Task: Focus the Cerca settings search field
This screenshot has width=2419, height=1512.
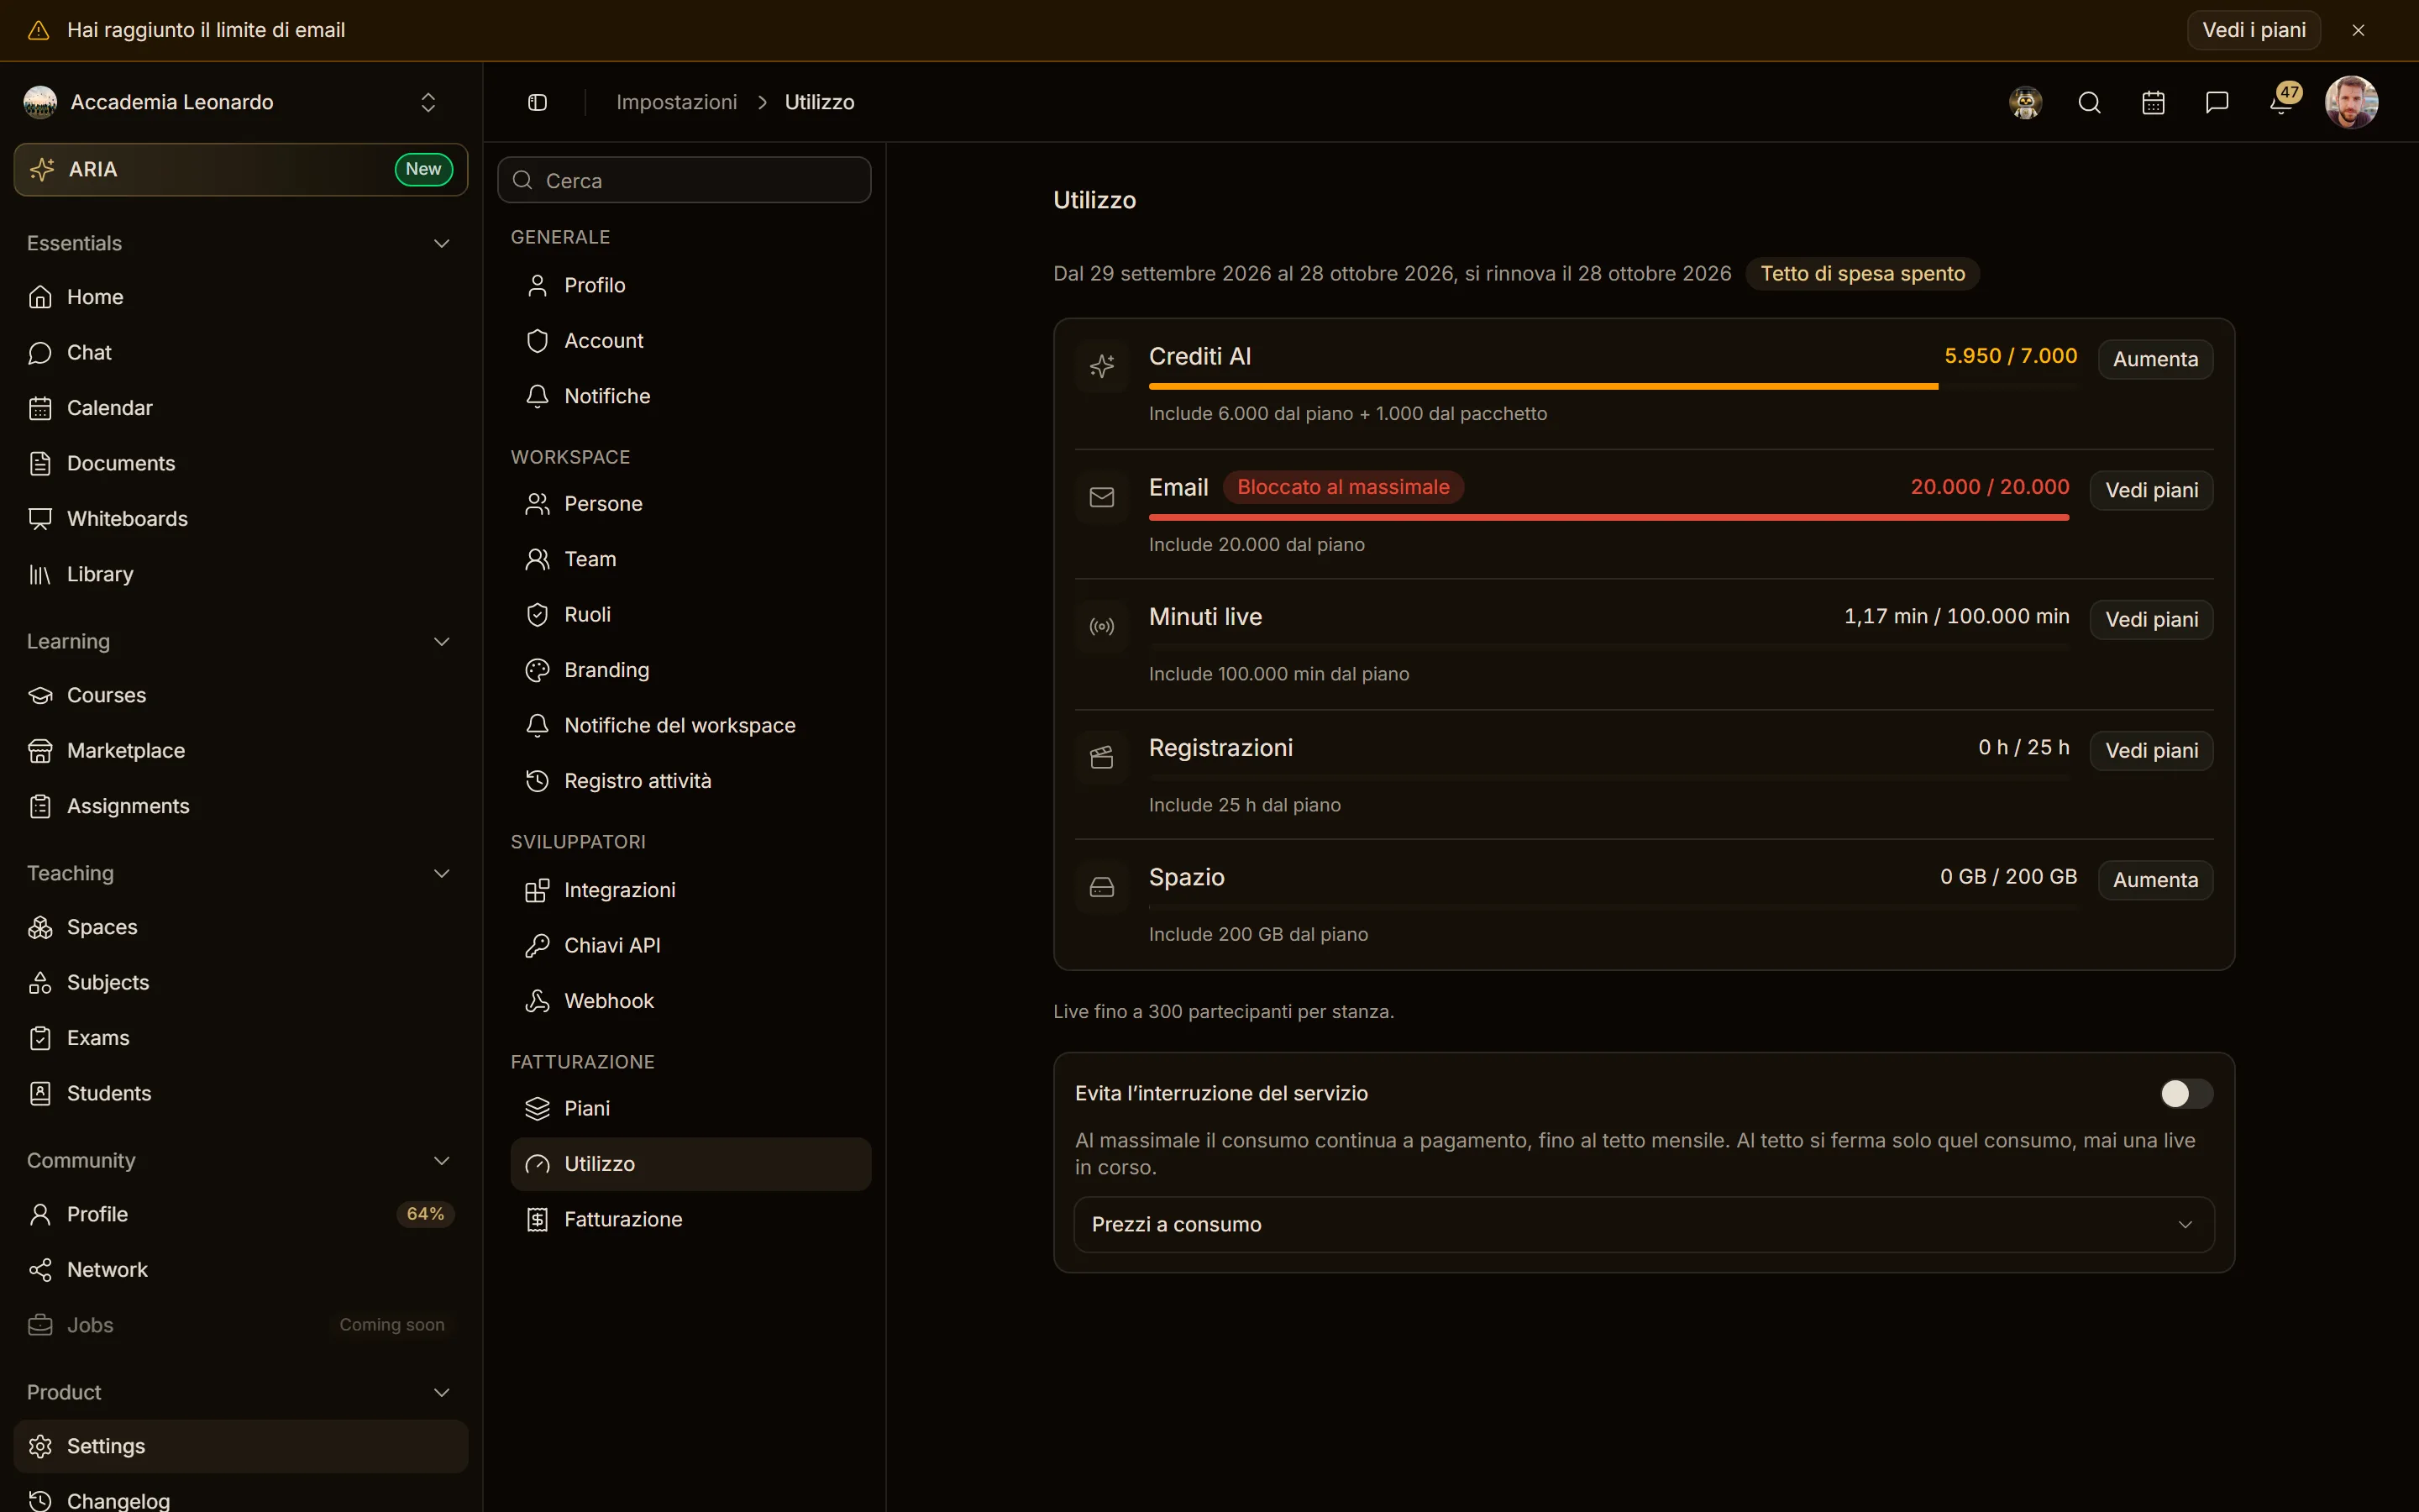Action: click(685, 180)
